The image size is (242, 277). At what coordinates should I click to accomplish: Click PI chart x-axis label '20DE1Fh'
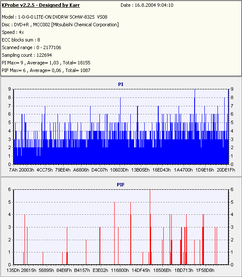pos(226,170)
